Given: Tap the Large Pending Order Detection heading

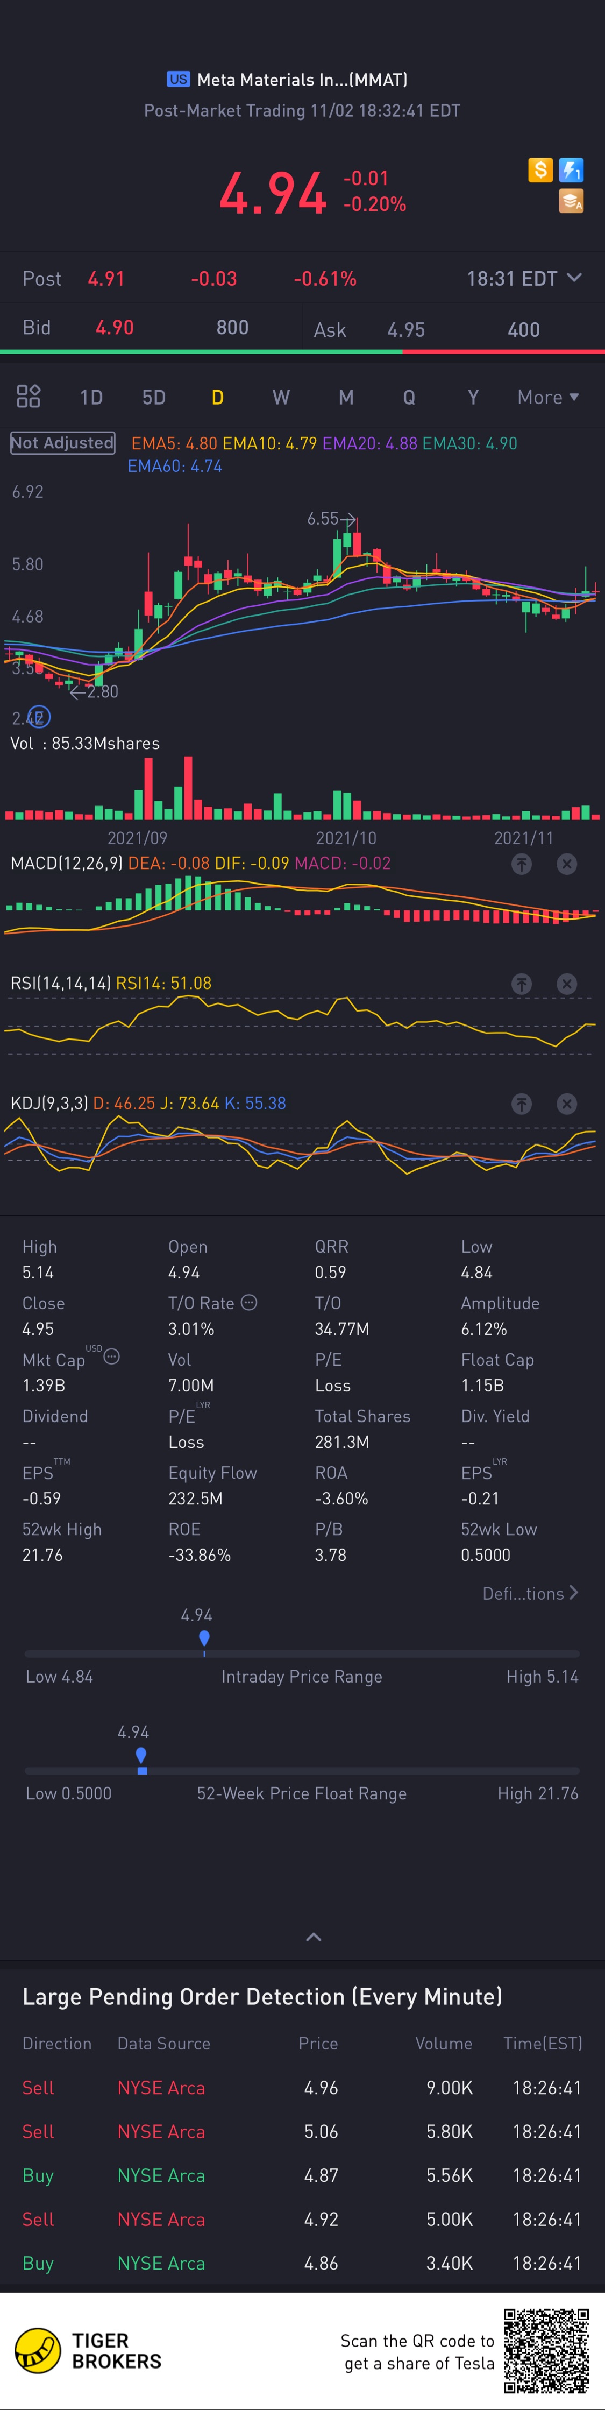Looking at the screenshot, I should tap(262, 1996).
